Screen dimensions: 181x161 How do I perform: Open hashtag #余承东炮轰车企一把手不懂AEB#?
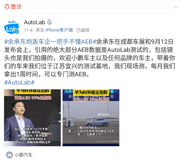[50, 42]
